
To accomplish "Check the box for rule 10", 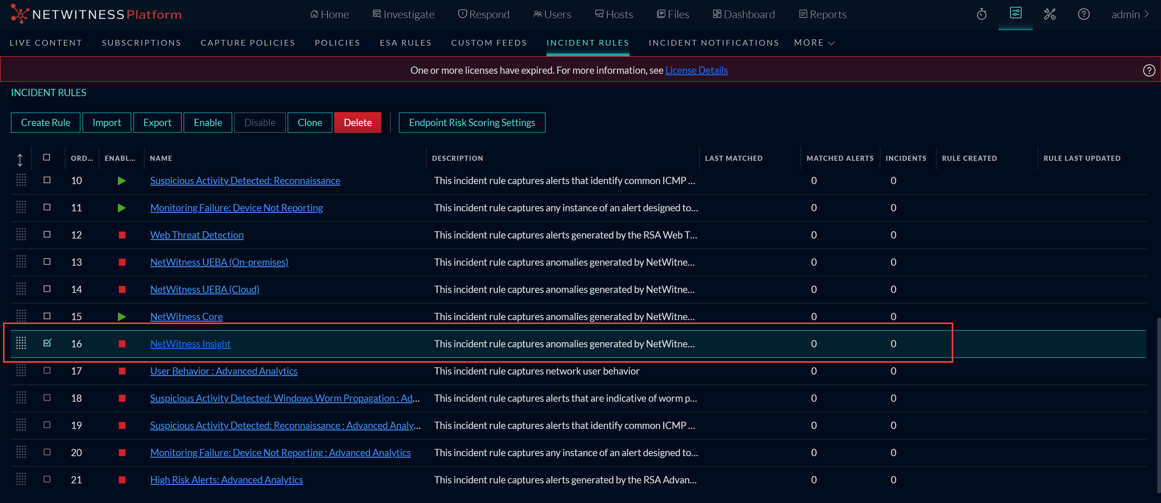I will [47, 180].
